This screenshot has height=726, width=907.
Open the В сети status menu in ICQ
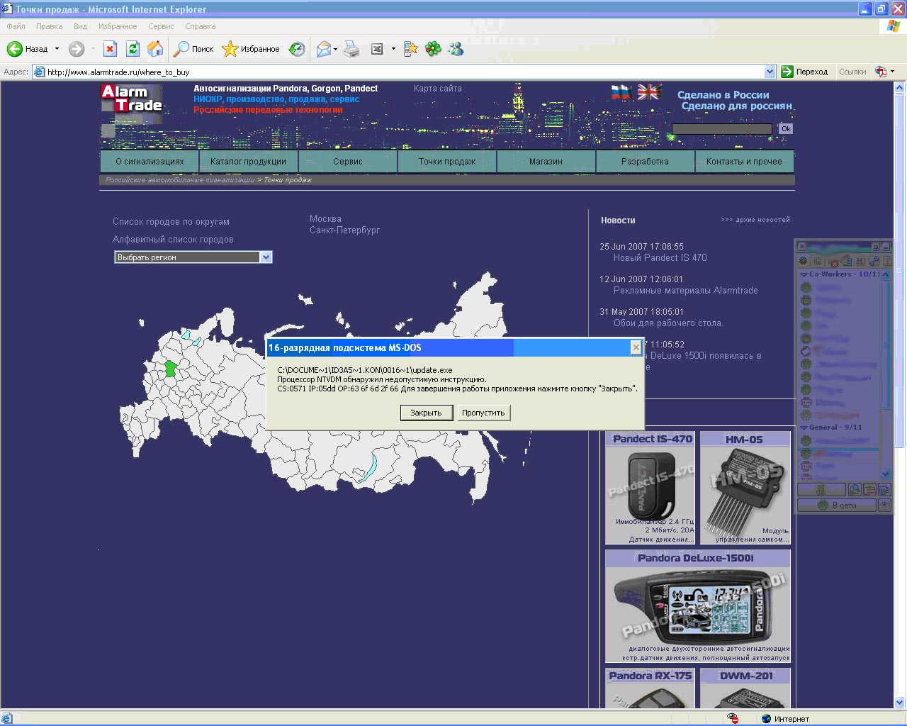[x=837, y=506]
